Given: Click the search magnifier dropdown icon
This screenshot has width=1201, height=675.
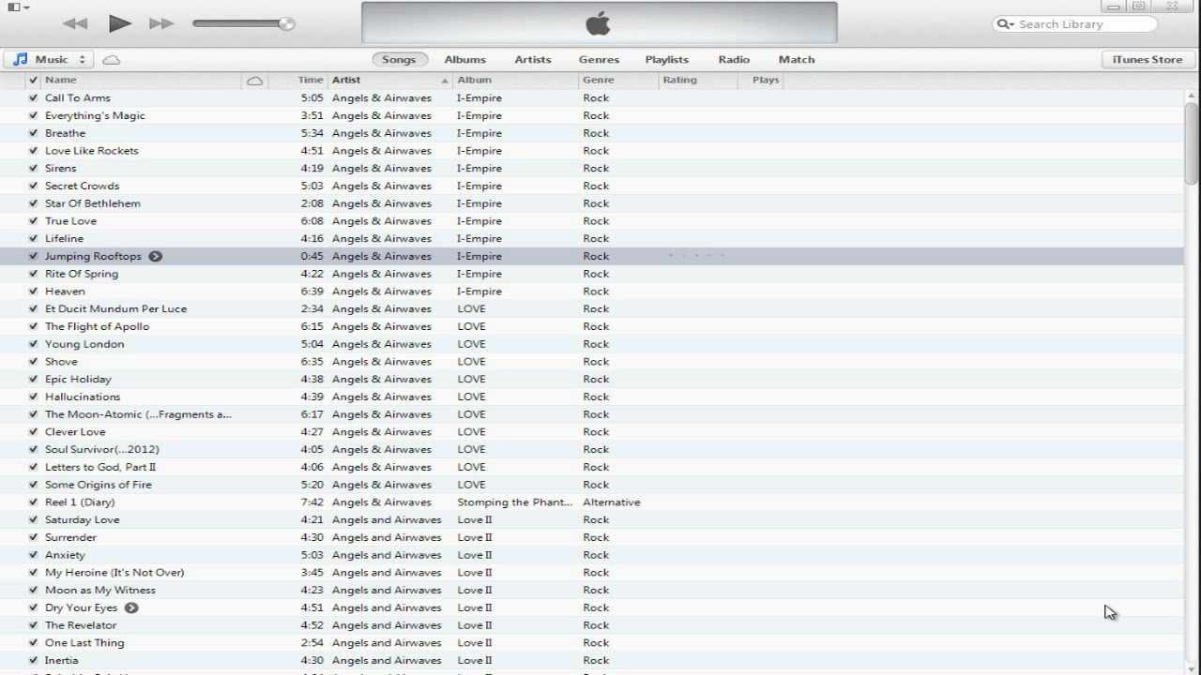Looking at the screenshot, I should 1005,24.
